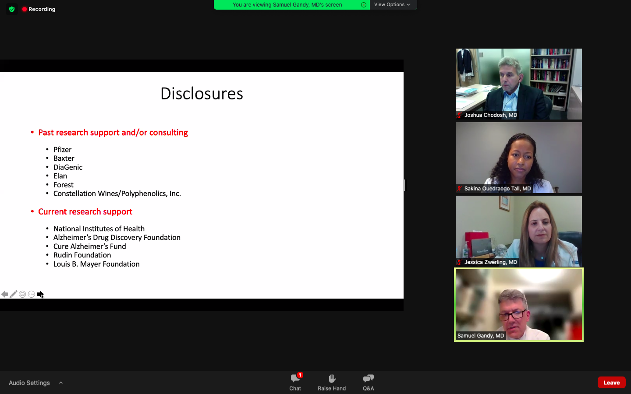Click the "DiaGenic" bullet text
631x394 pixels.
[68, 167]
